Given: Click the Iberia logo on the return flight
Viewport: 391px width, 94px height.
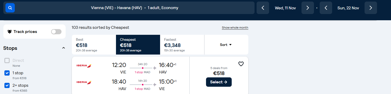Looking at the screenshot, I should coord(84,82).
